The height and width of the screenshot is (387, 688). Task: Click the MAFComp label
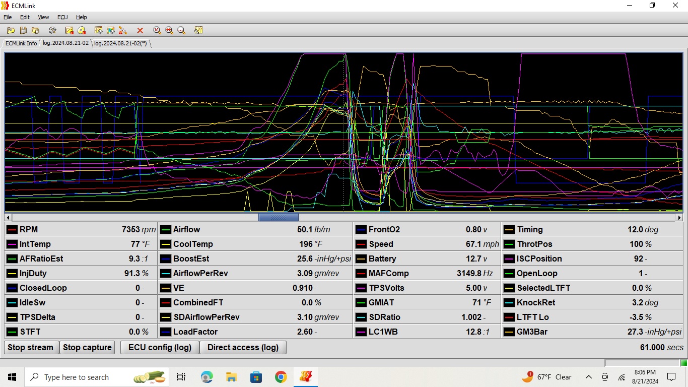[x=389, y=273]
